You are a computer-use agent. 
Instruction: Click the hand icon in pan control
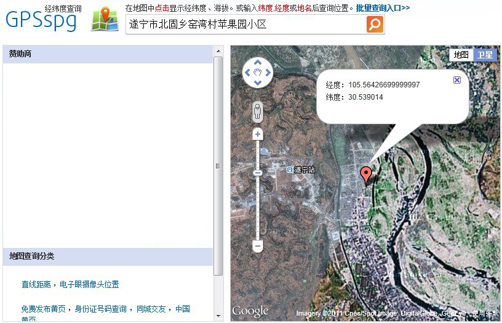click(258, 73)
